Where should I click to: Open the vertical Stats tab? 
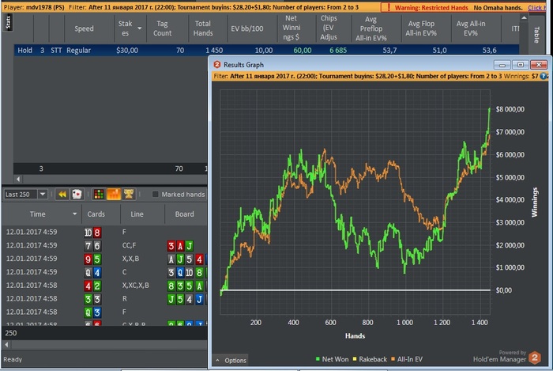8,22
